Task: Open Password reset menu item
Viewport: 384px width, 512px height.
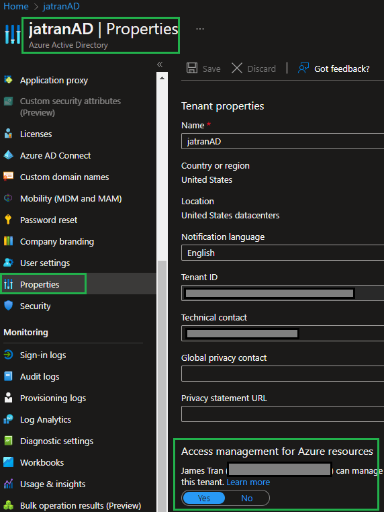Action: coord(48,220)
